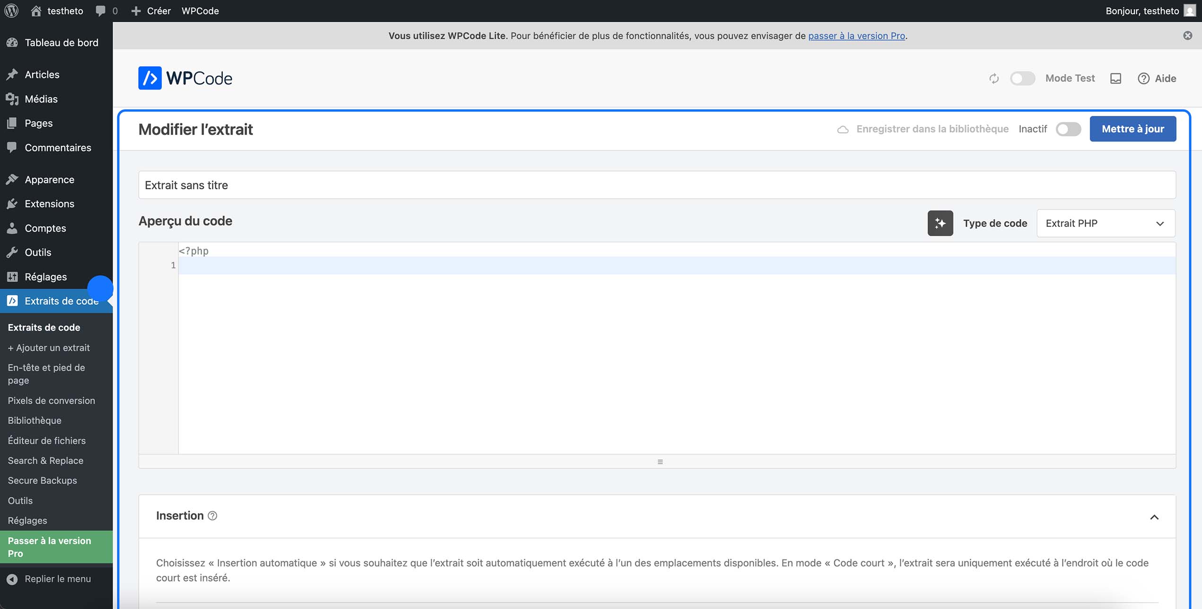Click the snippet title input field
This screenshot has width=1202, height=609.
tap(657, 185)
